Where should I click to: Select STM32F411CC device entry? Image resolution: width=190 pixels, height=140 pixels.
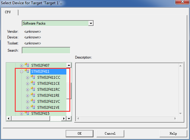coord(49,78)
